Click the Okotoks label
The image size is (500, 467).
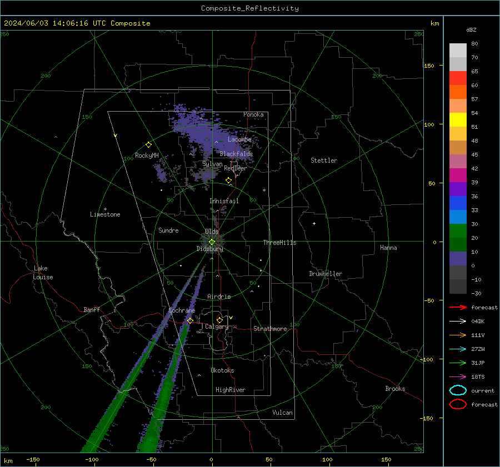(x=222, y=370)
